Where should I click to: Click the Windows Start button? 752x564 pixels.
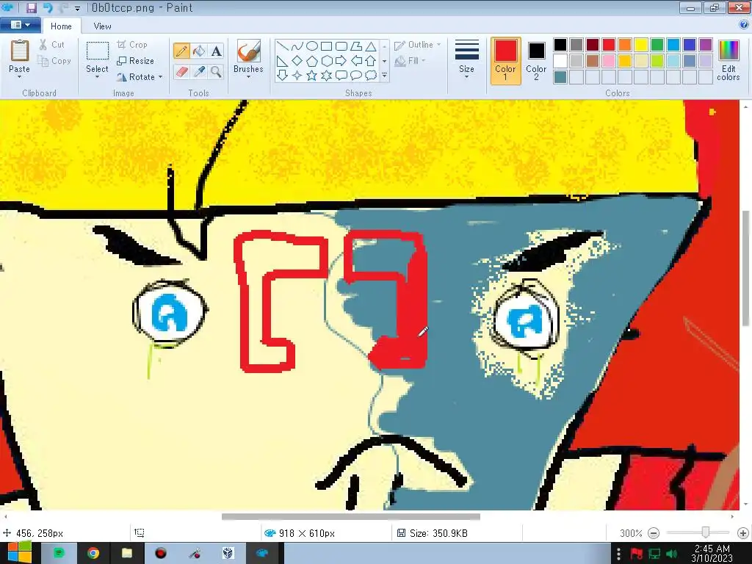pyautogui.click(x=19, y=552)
